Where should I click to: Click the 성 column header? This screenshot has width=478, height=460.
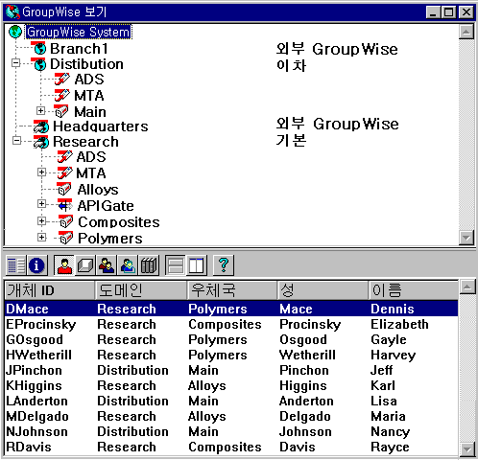point(323,290)
